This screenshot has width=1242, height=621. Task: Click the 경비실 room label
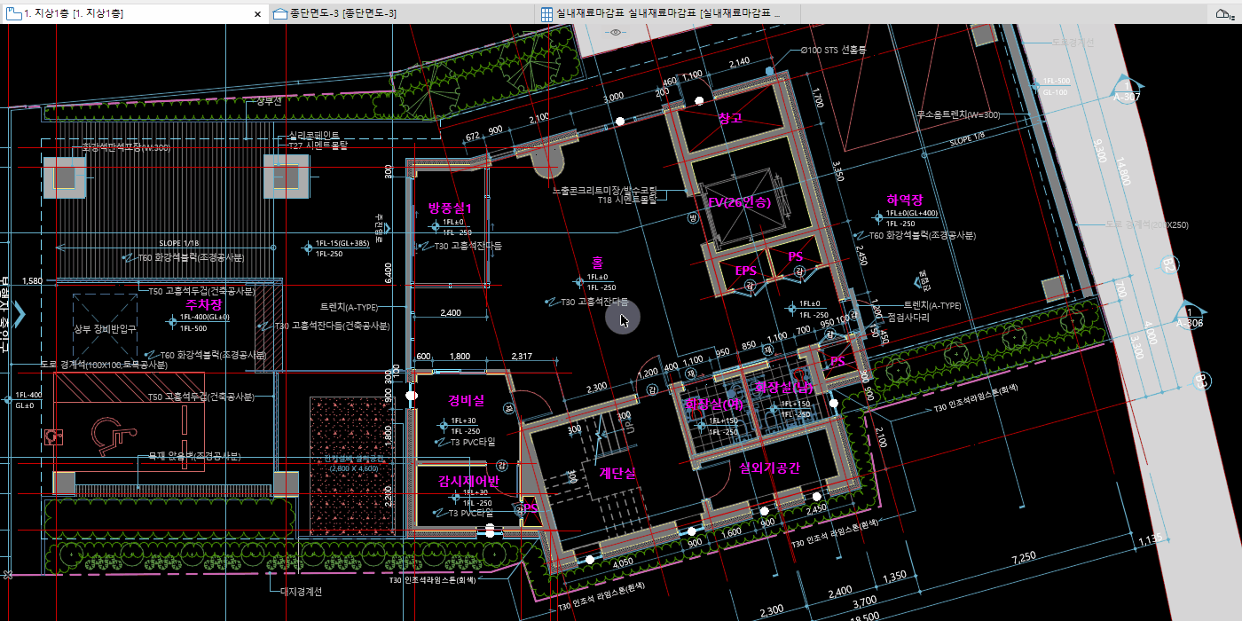coord(466,400)
